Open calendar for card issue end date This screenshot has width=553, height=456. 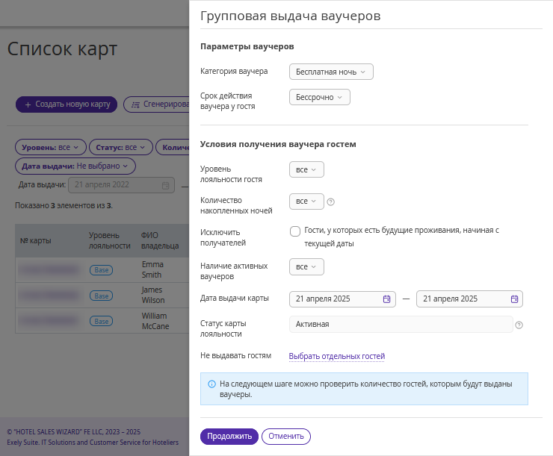click(x=514, y=299)
